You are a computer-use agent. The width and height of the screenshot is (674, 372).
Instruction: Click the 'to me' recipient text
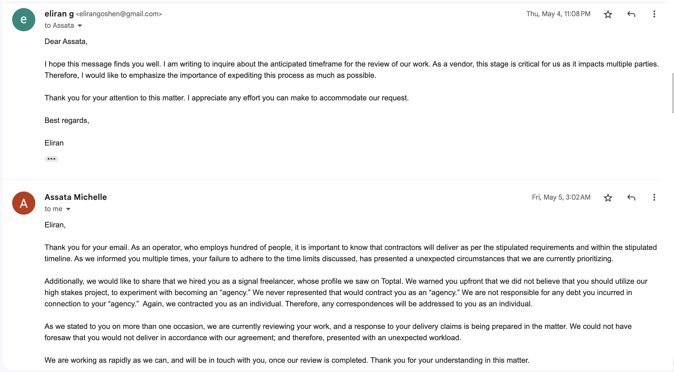point(54,209)
